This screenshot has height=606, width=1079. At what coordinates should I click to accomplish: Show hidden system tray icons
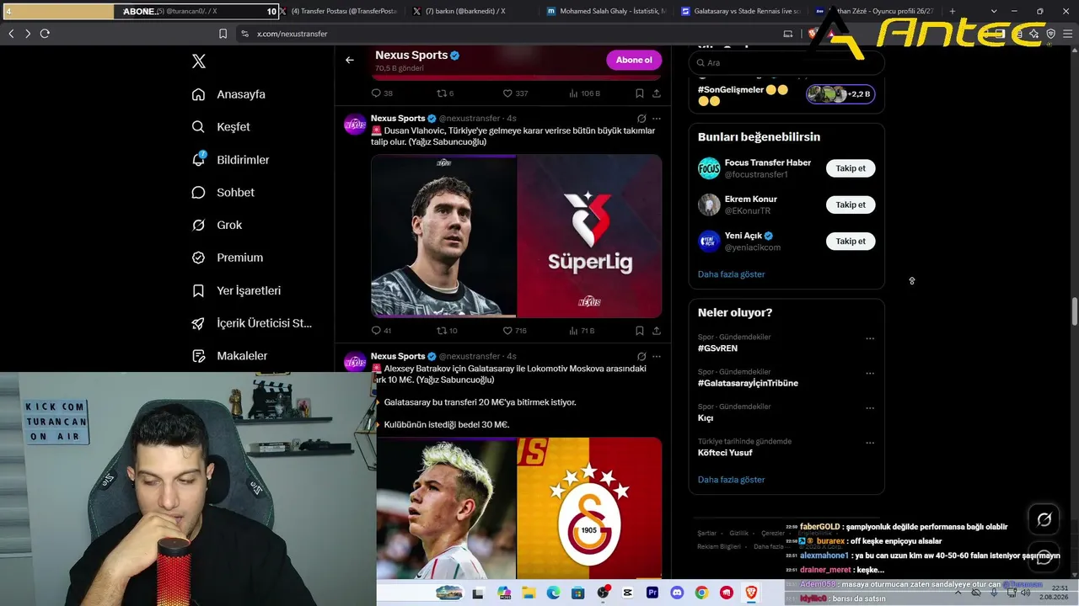click(958, 593)
